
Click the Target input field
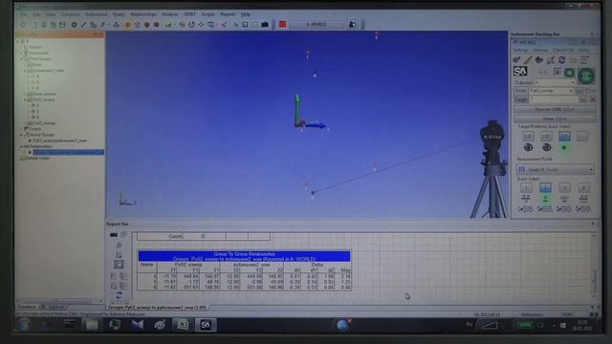click(x=555, y=99)
